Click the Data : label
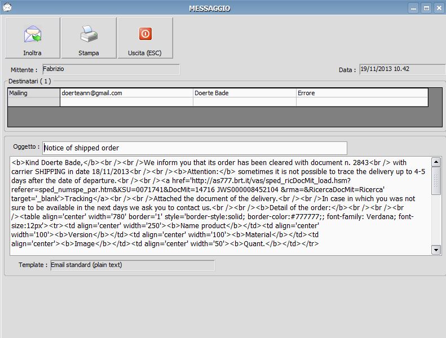Image resolution: width=446 pixels, height=338 pixels. 347,70
